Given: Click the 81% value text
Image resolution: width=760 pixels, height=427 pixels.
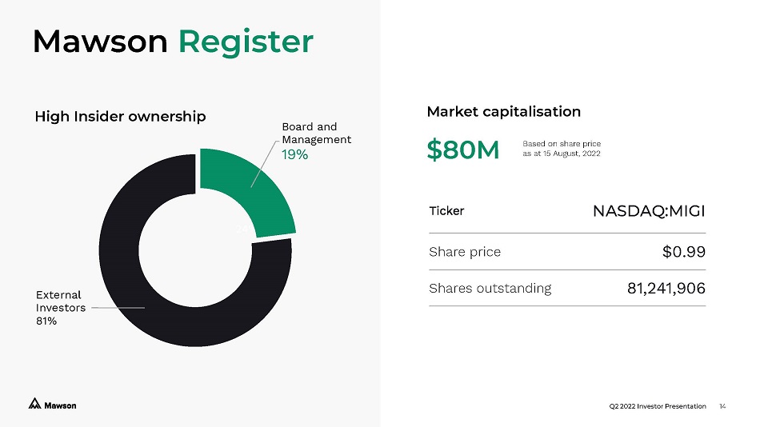Looking at the screenshot, I should pos(46,321).
